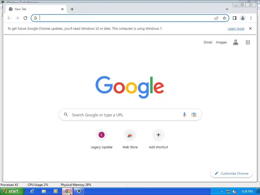260x195 pixels.
Task: Launch Internet Explorer from the taskbar
Action: (32, 191)
